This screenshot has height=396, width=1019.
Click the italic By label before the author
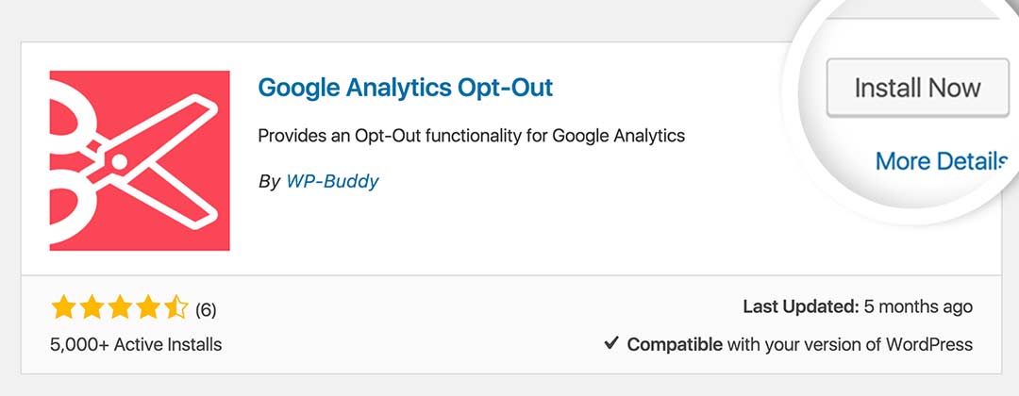(x=269, y=181)
